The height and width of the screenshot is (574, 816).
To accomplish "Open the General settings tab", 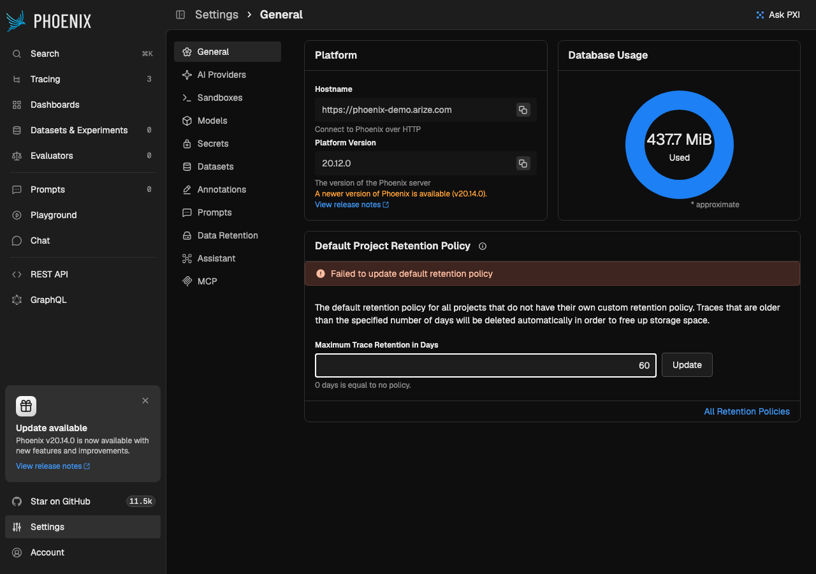I will (x=228, y=52).
